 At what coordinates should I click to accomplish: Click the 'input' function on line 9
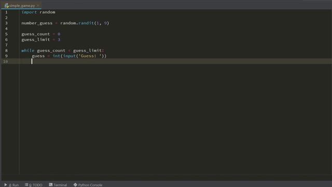[x=69, y=56]
